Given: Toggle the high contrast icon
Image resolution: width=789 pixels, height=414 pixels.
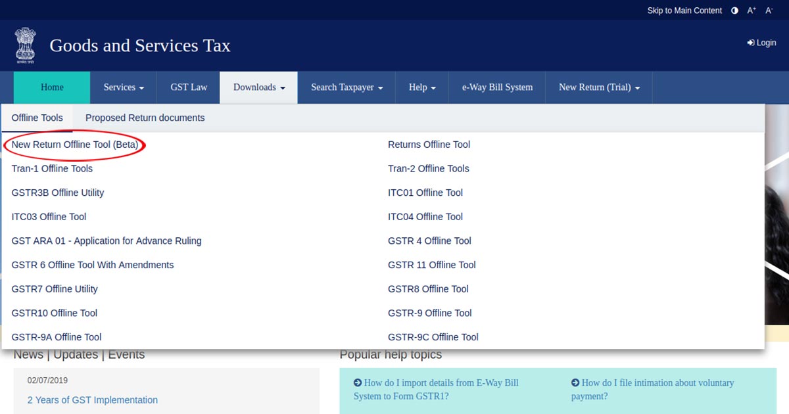Looking at the screenshot, I should click(734, 11).
